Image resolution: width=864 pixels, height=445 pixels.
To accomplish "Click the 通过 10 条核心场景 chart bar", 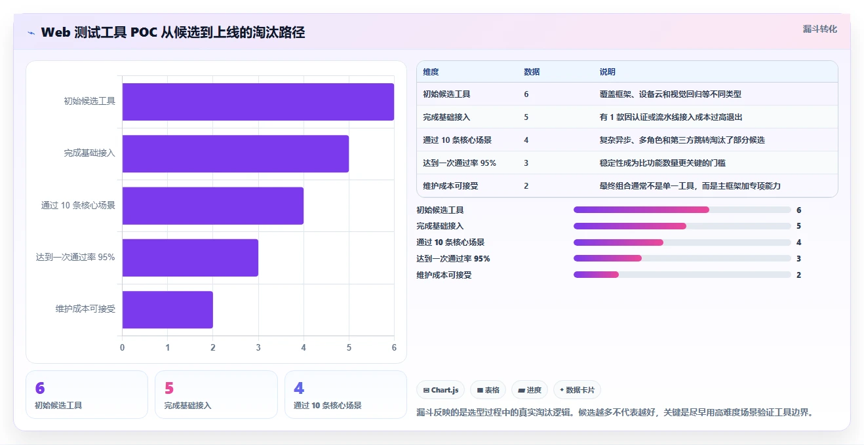I will [213, 206].
